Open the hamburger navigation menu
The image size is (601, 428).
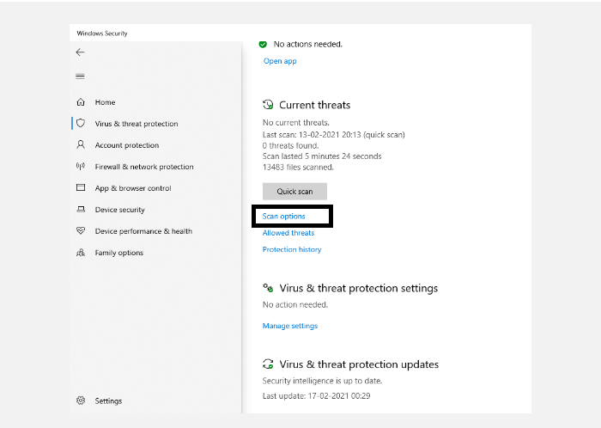coord(80,76)
